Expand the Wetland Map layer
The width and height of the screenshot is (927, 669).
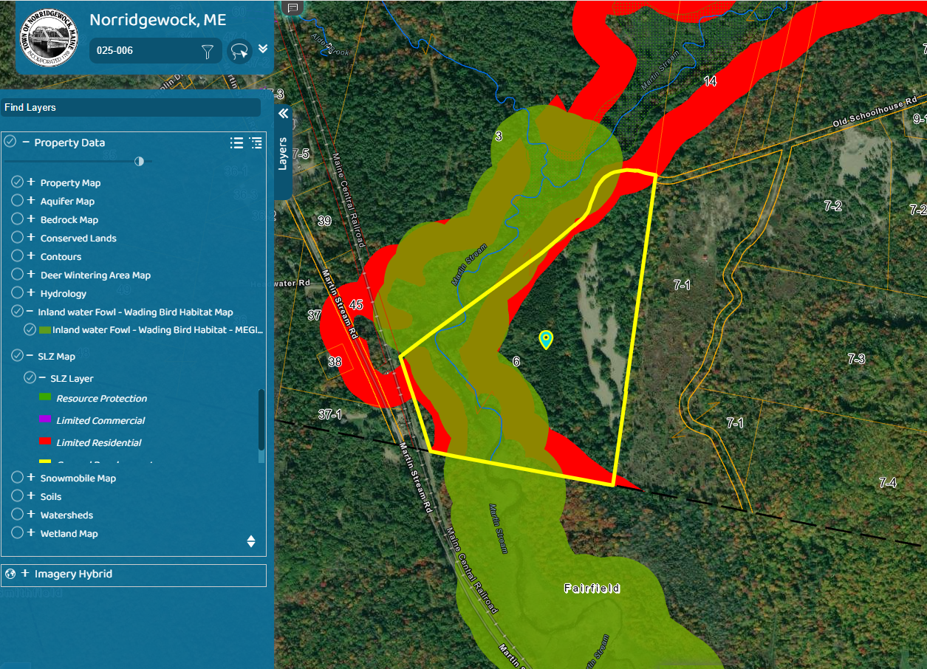click(x=31, y=532)
